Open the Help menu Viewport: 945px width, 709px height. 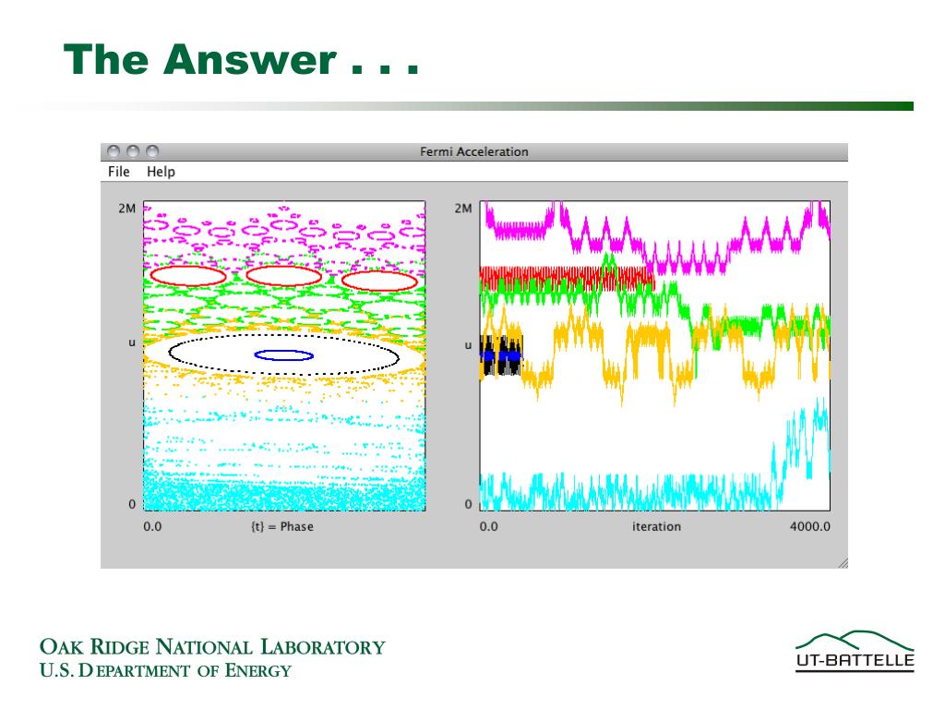click(161, 172)
